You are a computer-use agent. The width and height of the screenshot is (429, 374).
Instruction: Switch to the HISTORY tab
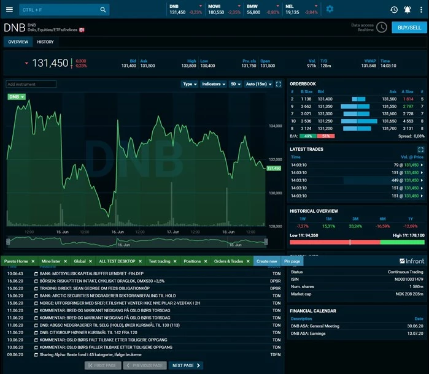click(x=45, y=42)
